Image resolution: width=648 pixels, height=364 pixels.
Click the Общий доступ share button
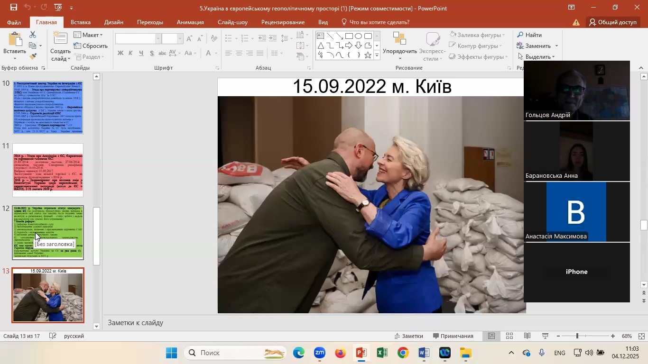click(x=612, y=22)
